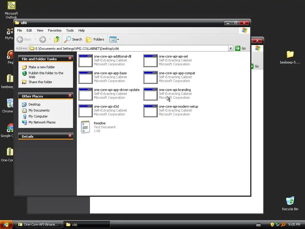Image resolution: width=305 pixels, height=229 pixels.
Task: Minimize the x86 window
Action: click(228, 23)
